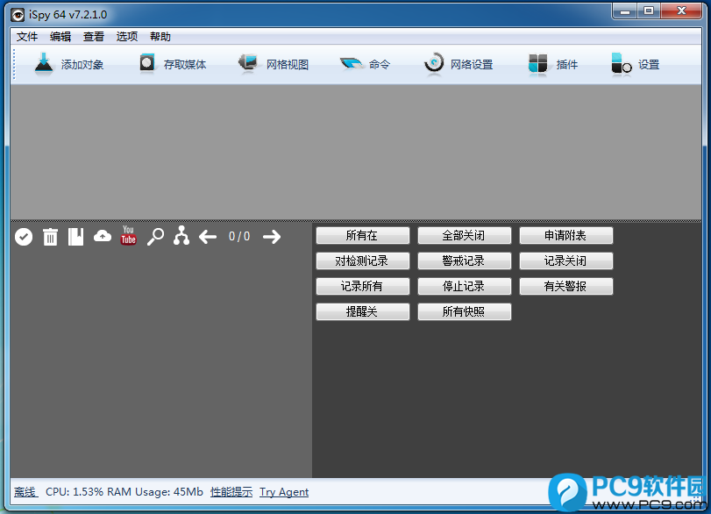Screen dimensions: 711x514
Task: Click the magnifier search icon
Action: [155, 237]
